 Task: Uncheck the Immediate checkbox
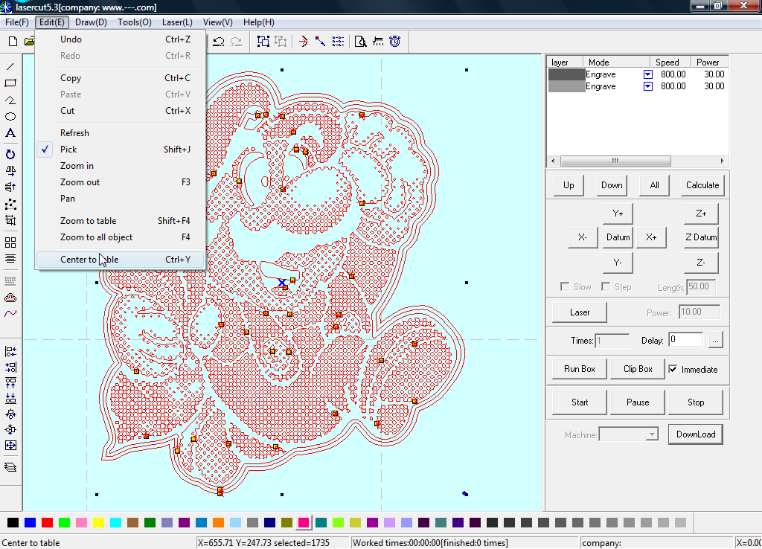[x=673, y=369]
